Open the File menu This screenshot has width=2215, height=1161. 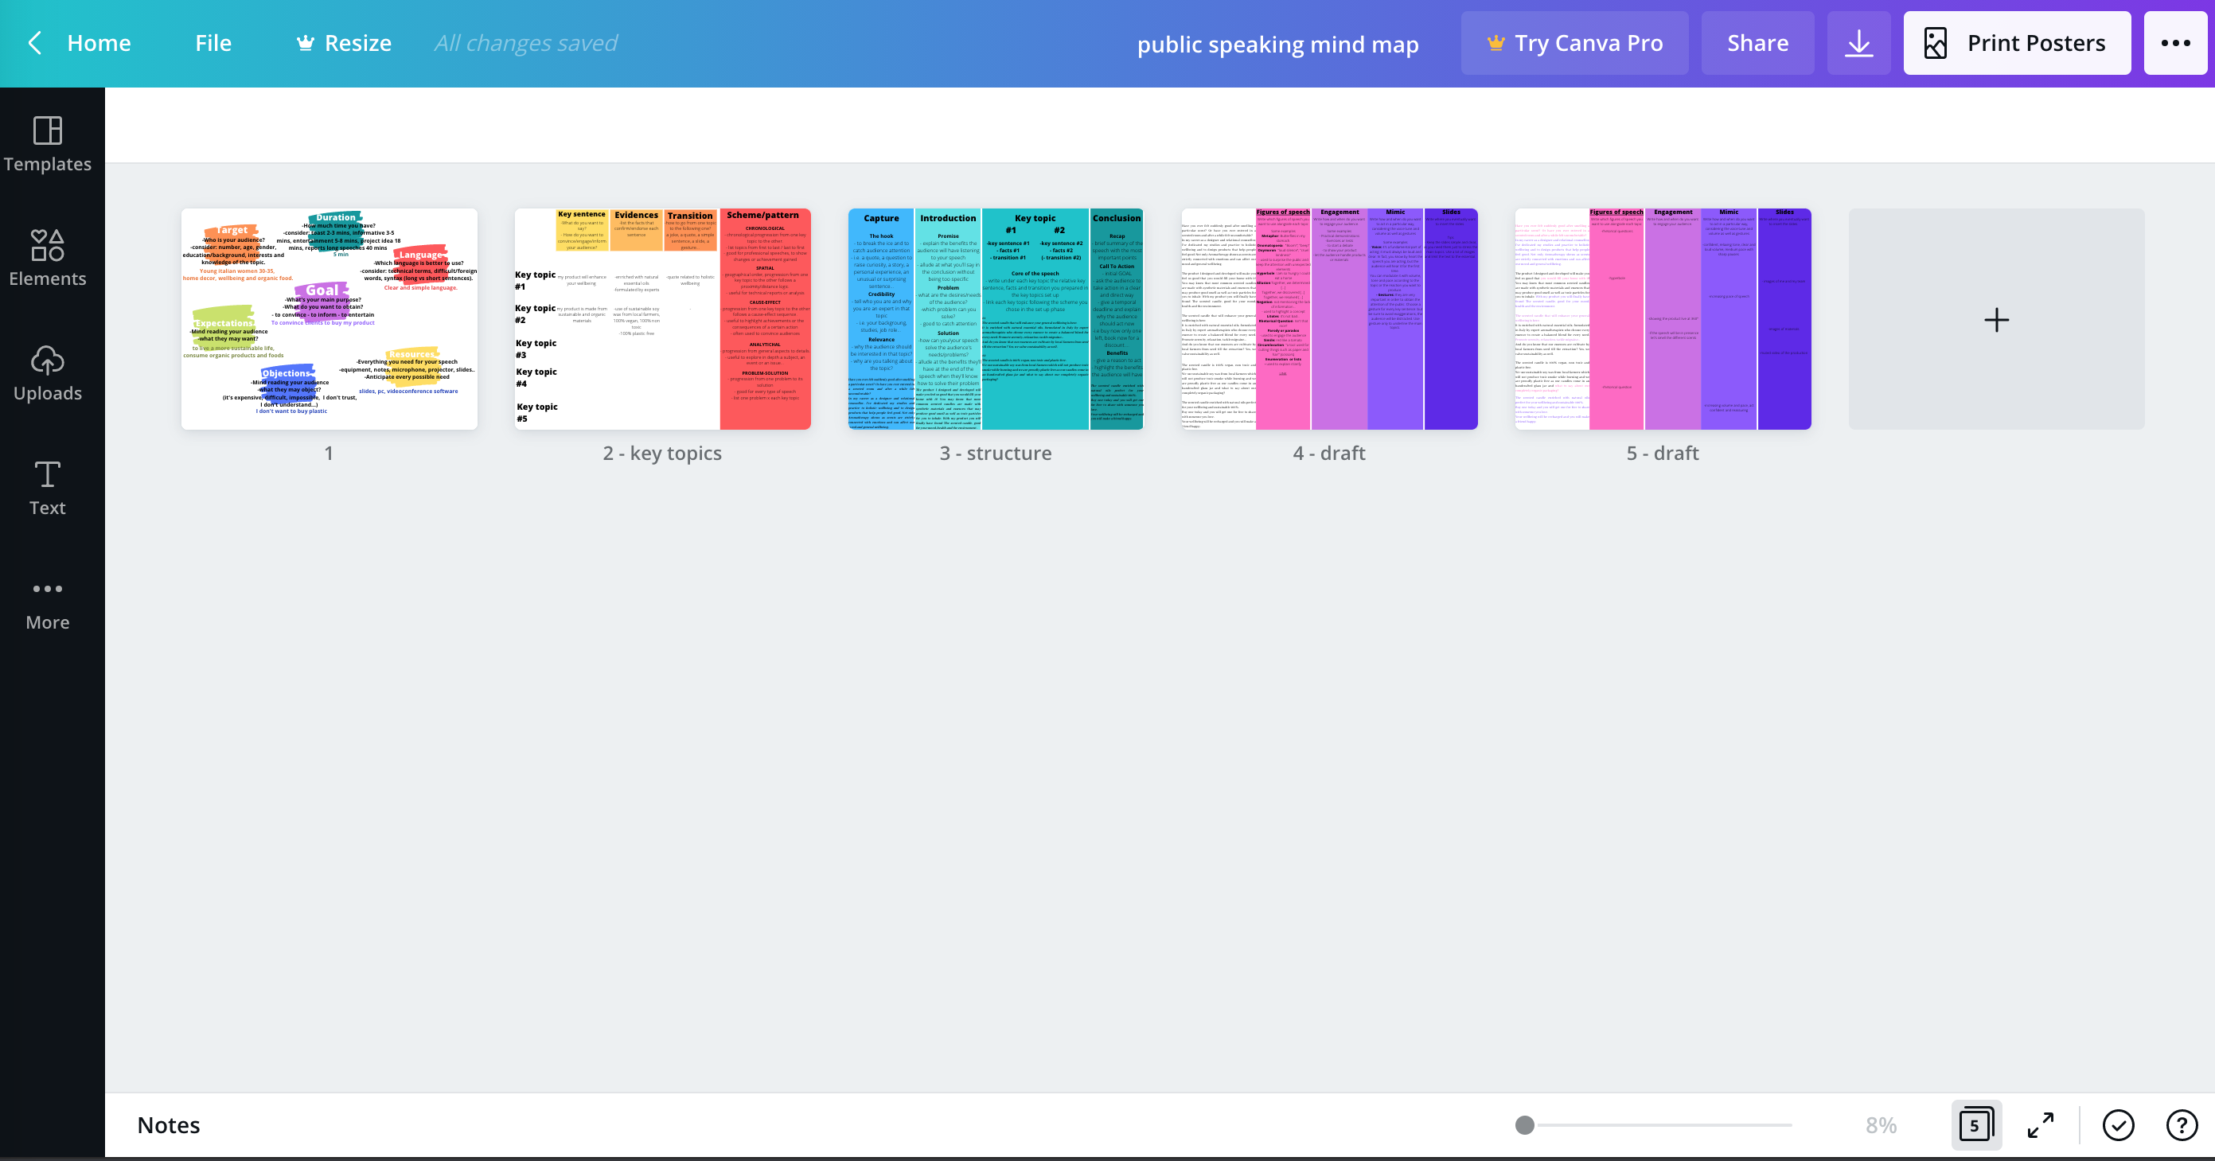tap(213, 43)
